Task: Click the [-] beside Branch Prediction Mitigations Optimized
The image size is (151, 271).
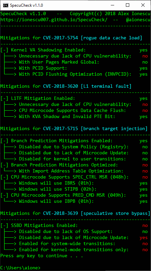Action: (x=4, y=165)
